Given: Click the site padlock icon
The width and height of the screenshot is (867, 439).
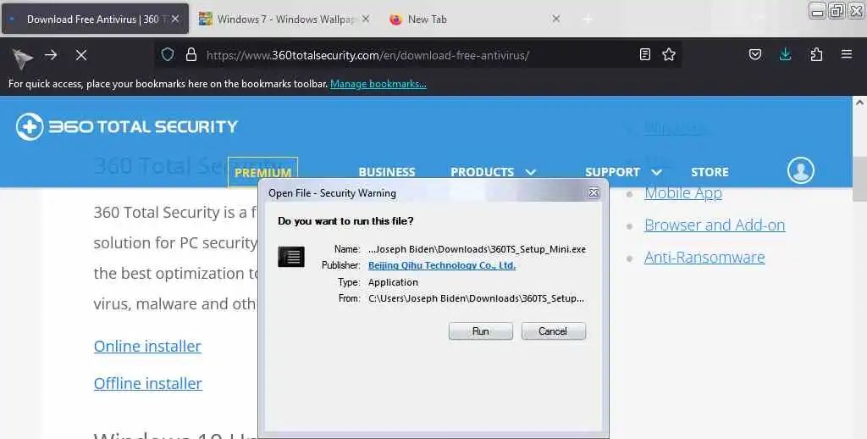Looking at the screenshot, I should click(x=191, y=54).
